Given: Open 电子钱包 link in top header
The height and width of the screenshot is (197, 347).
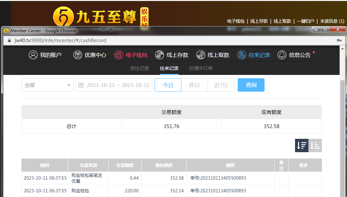Looking at the screenshot, I should click(236, 21).
